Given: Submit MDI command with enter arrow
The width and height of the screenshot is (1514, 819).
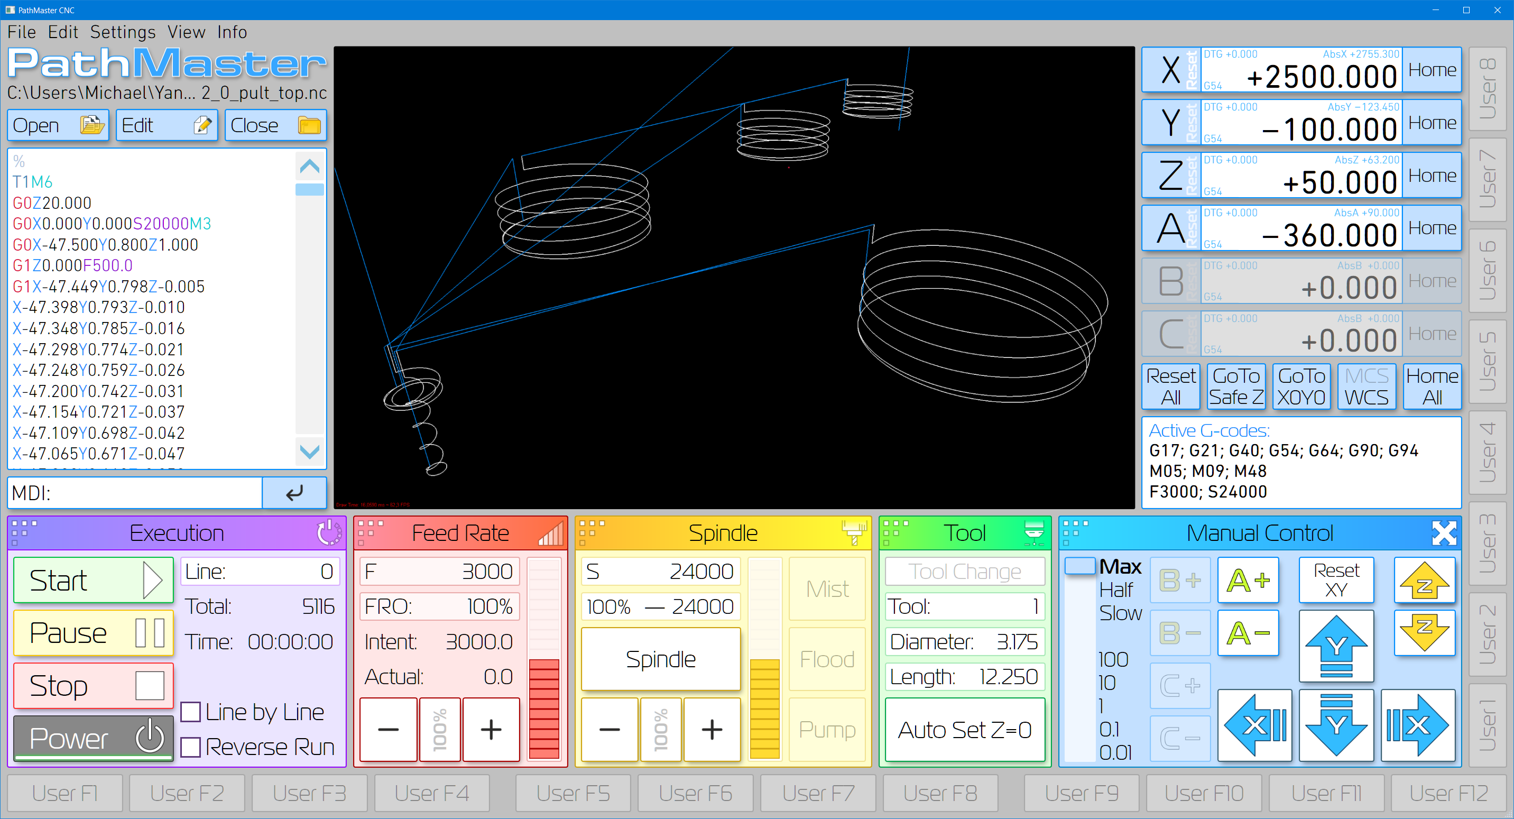Looking at the screenshot, I should pyautogui.click(x=294, y=493).
